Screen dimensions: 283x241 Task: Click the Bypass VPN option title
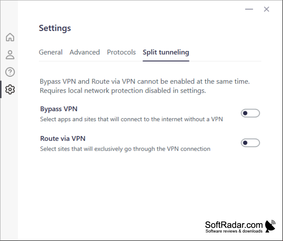point(59,109)
